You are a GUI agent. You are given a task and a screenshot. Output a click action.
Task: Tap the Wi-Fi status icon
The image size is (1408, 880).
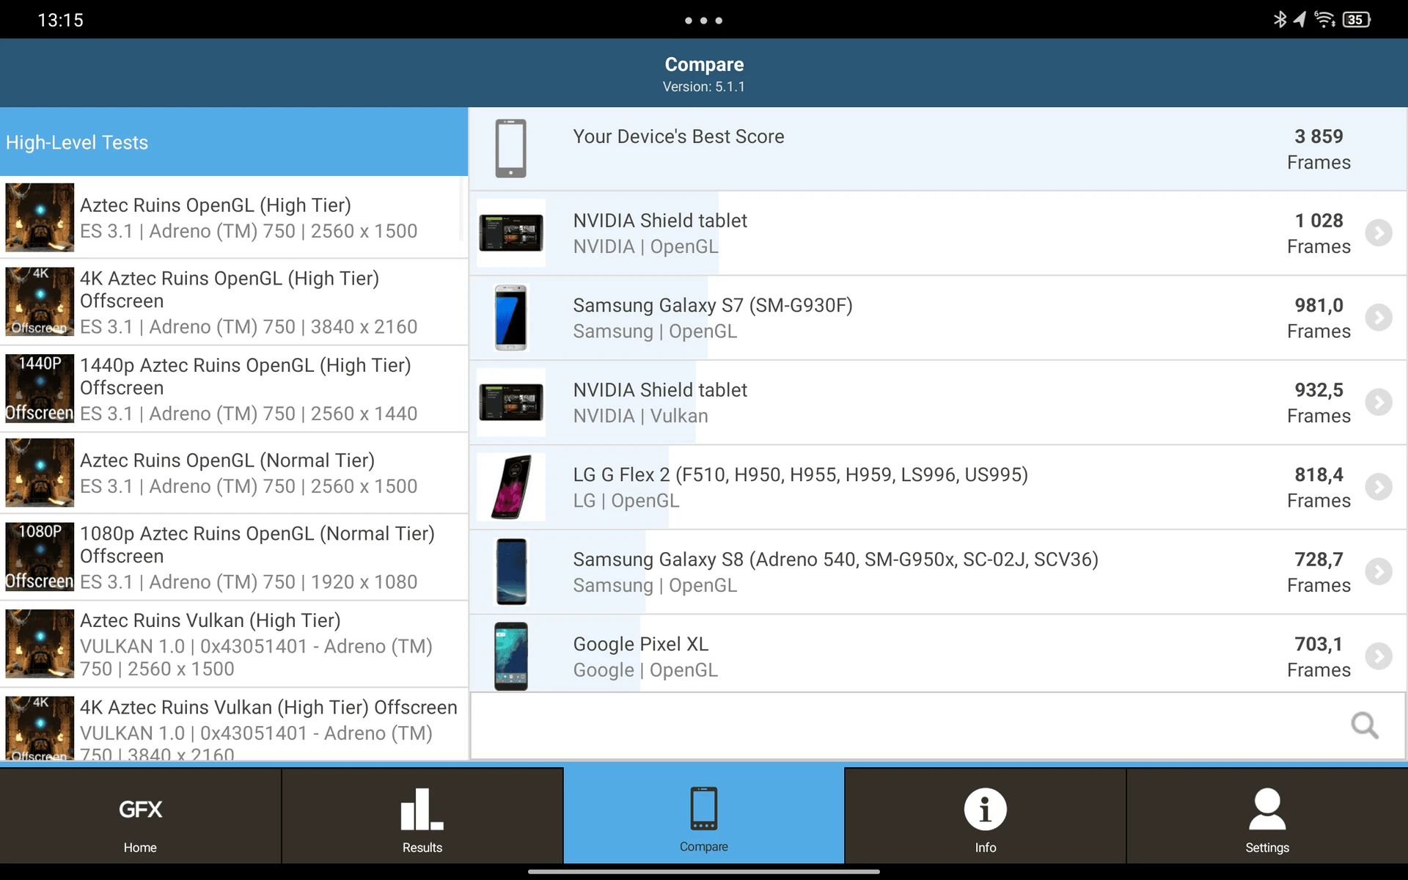(1324, 20)
